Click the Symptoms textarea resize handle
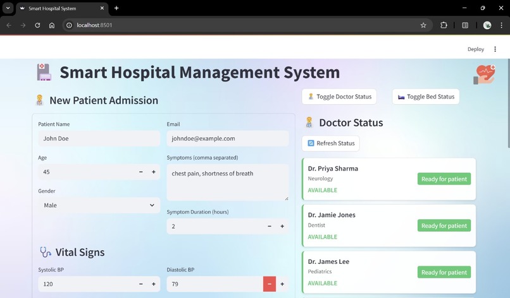Screen dimensions: 510x298 point(287,198)
